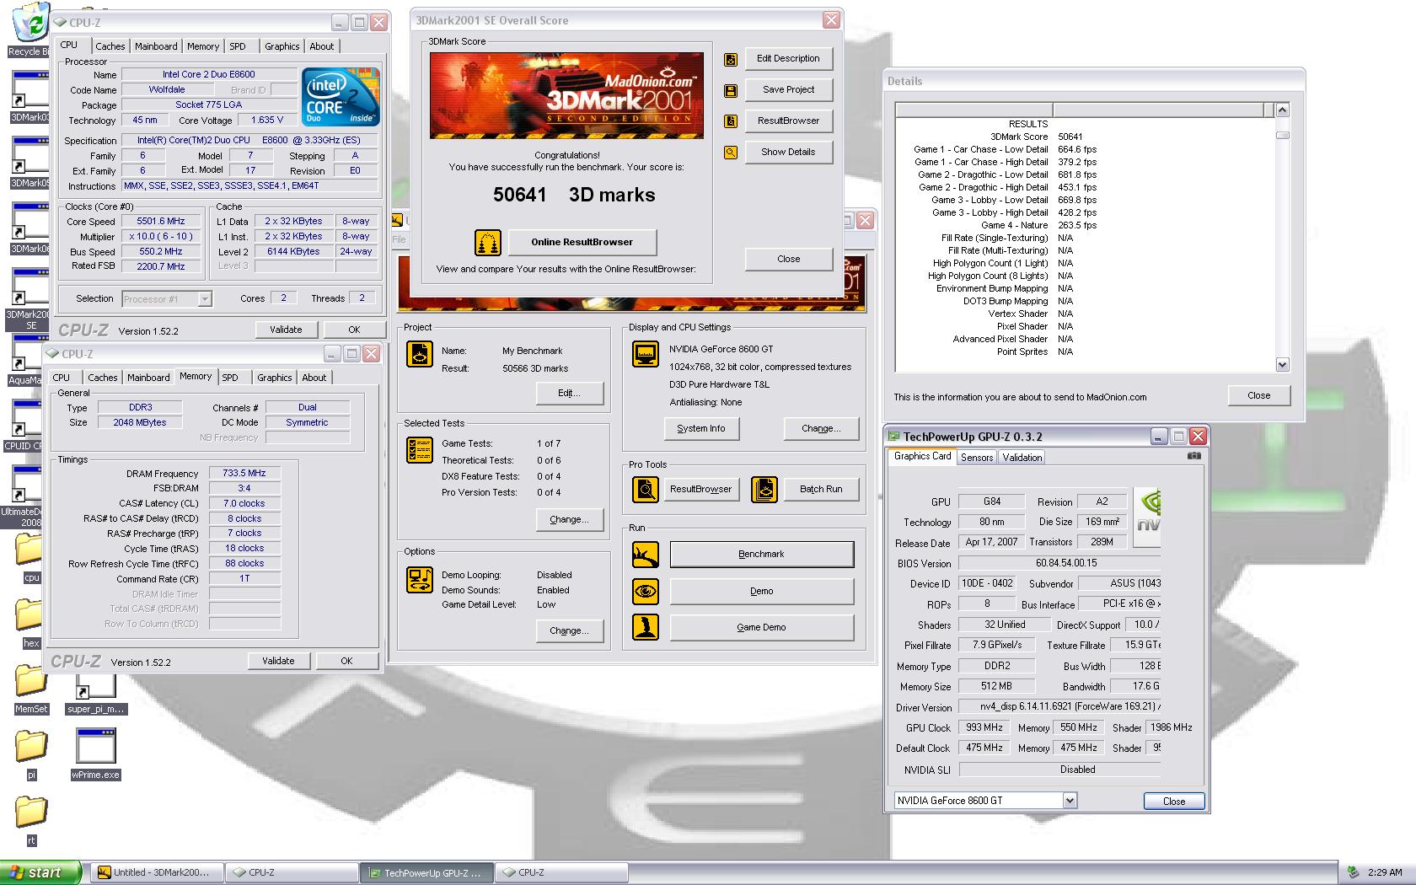Click the GPU-Z screenshot camera icon
This screenshot has width=1416, height=885.
point(1194,456)
